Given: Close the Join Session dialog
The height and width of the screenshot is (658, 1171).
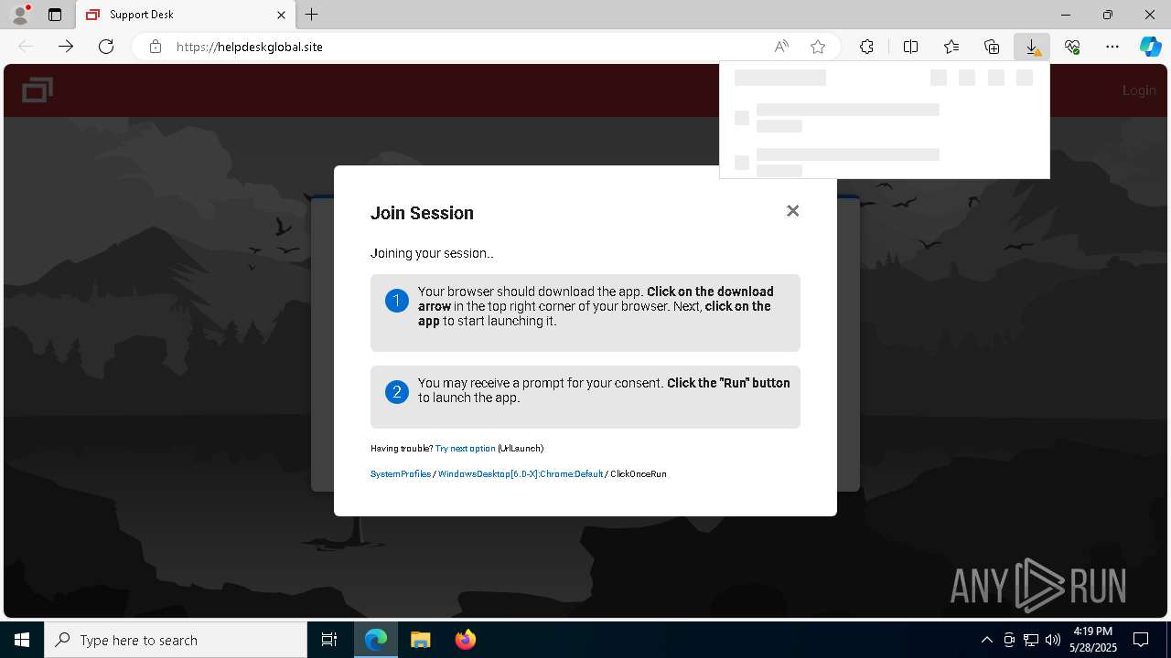Looking at the screenshot, I should tap(793, 211).
